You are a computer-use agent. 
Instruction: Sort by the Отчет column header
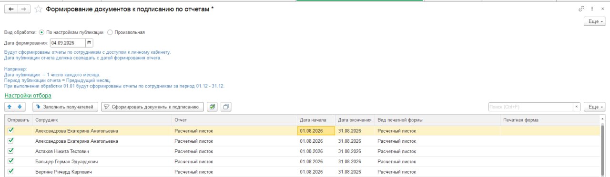pos(234,120)
